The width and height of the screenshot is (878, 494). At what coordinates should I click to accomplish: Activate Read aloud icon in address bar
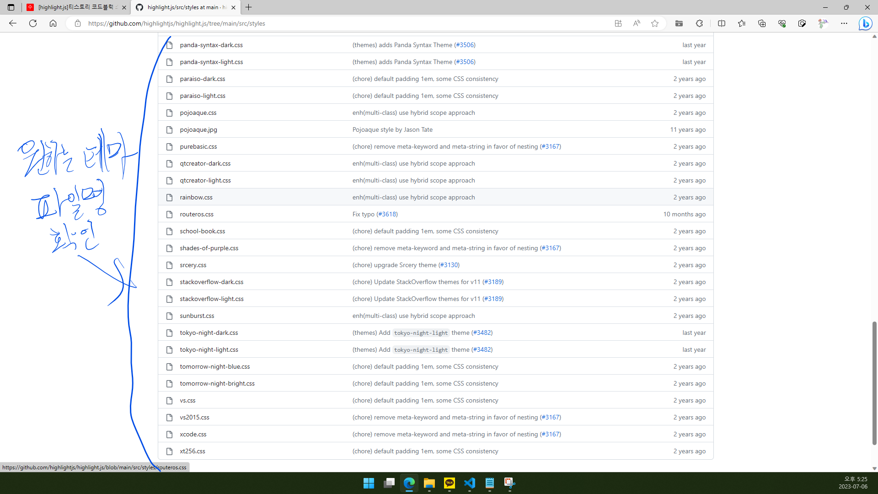[x=637, y=23]
